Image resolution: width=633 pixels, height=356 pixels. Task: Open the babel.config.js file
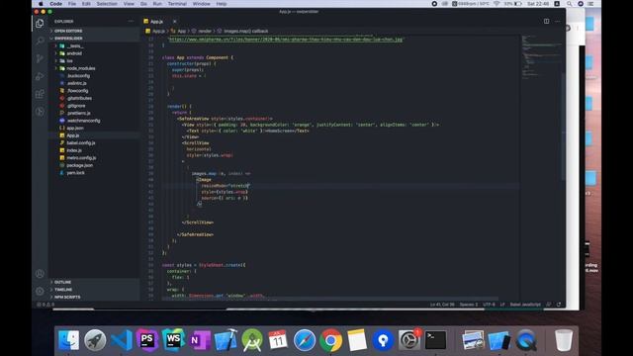(x=81, y=142)
